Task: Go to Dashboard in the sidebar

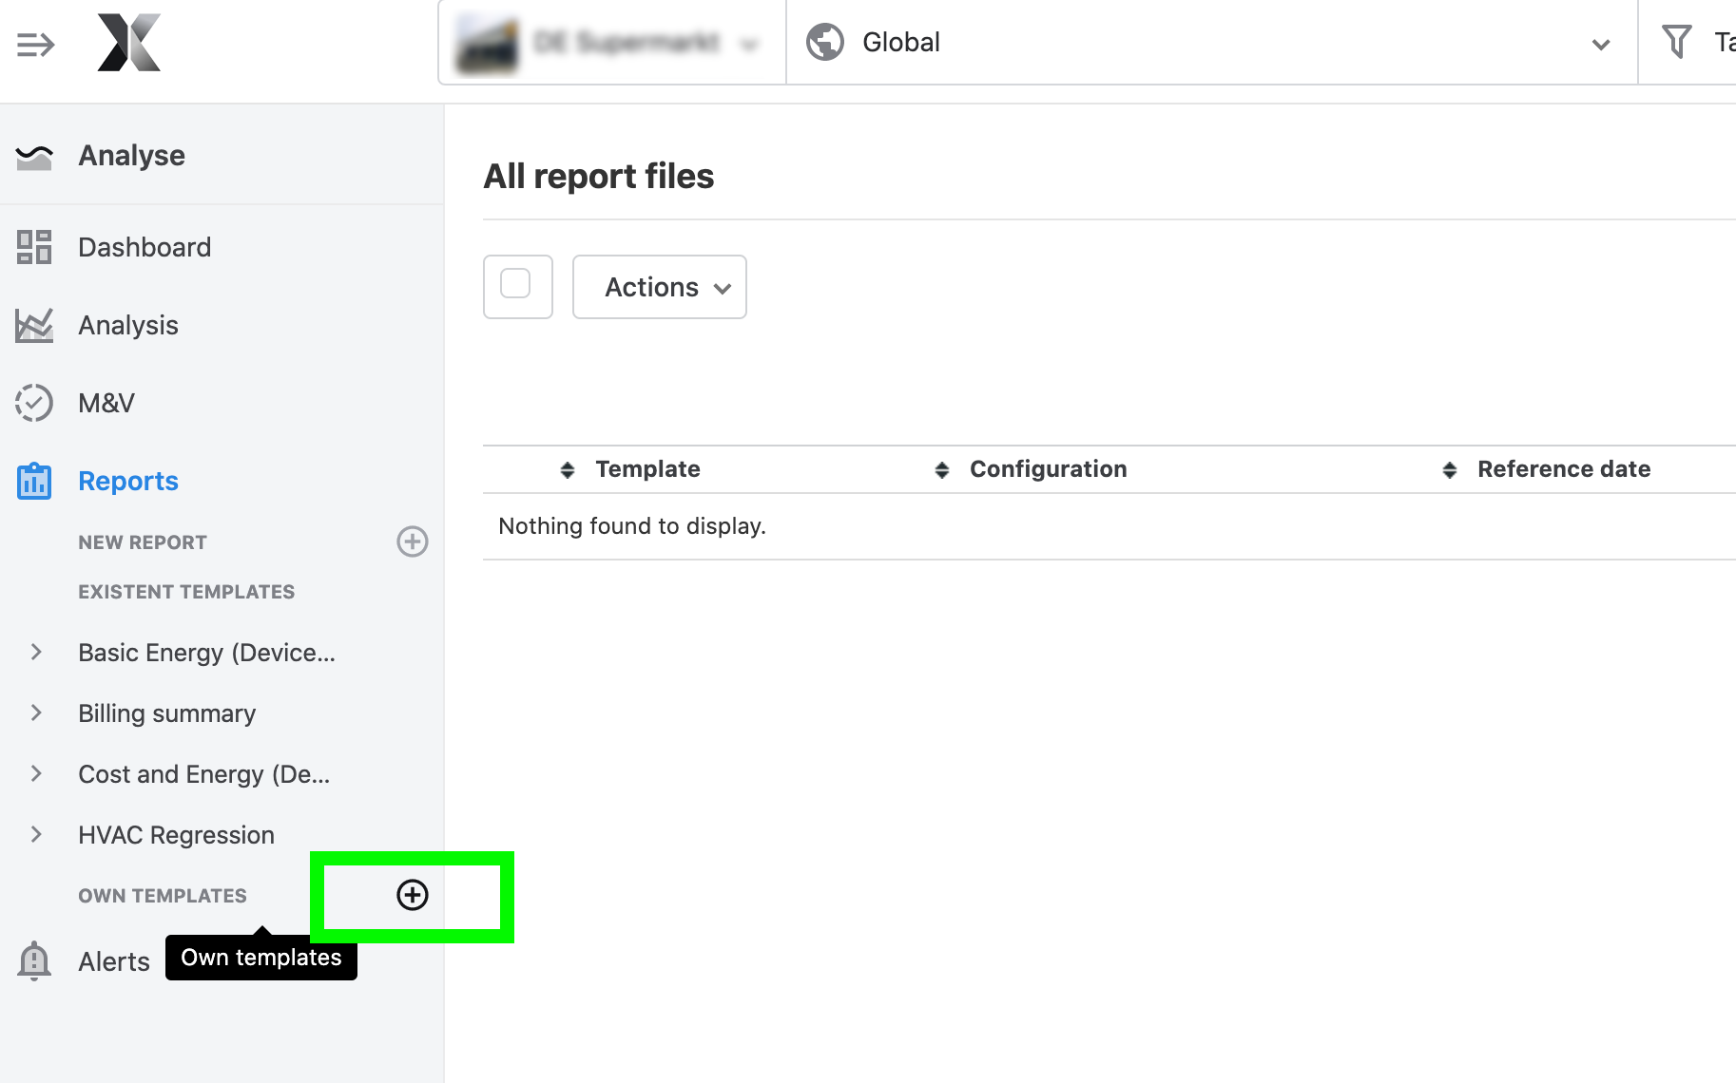Action: pyautogui.click(x=145, y=247)
